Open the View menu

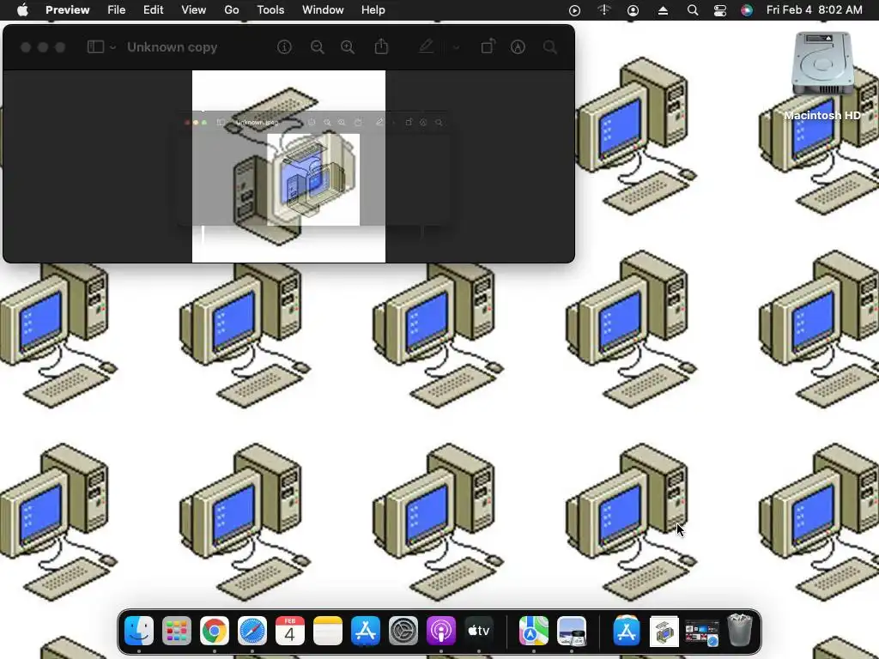click(x=193, y=9)
